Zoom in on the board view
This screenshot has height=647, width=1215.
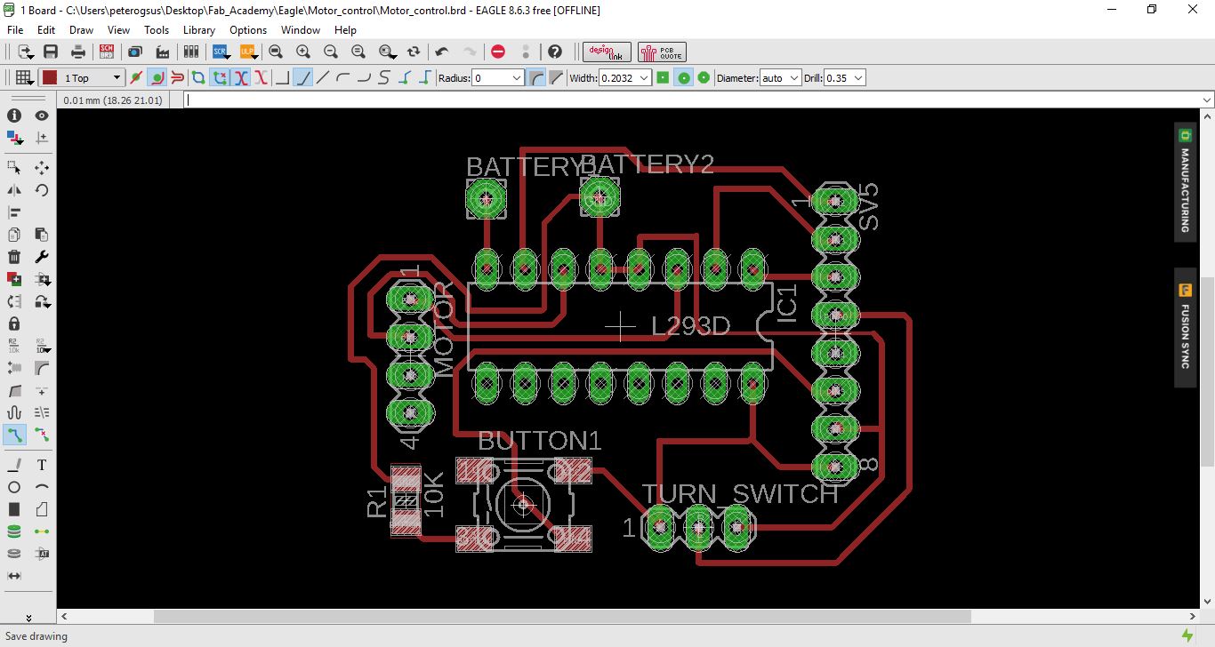[303, 52]
